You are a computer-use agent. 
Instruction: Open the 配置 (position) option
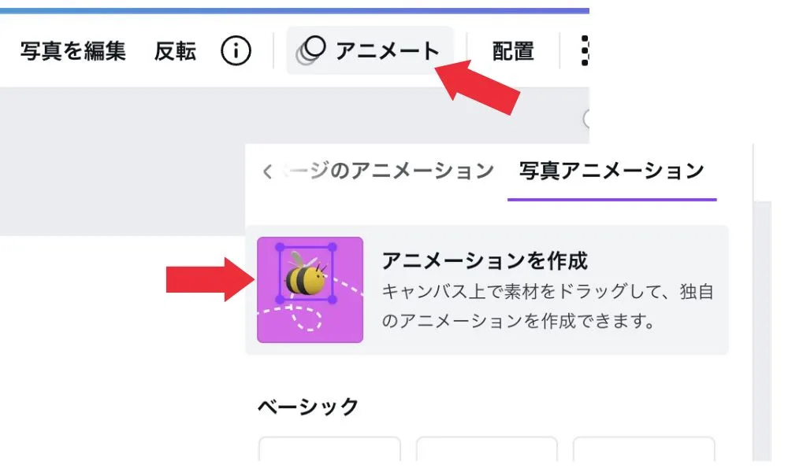click(513, 50)
